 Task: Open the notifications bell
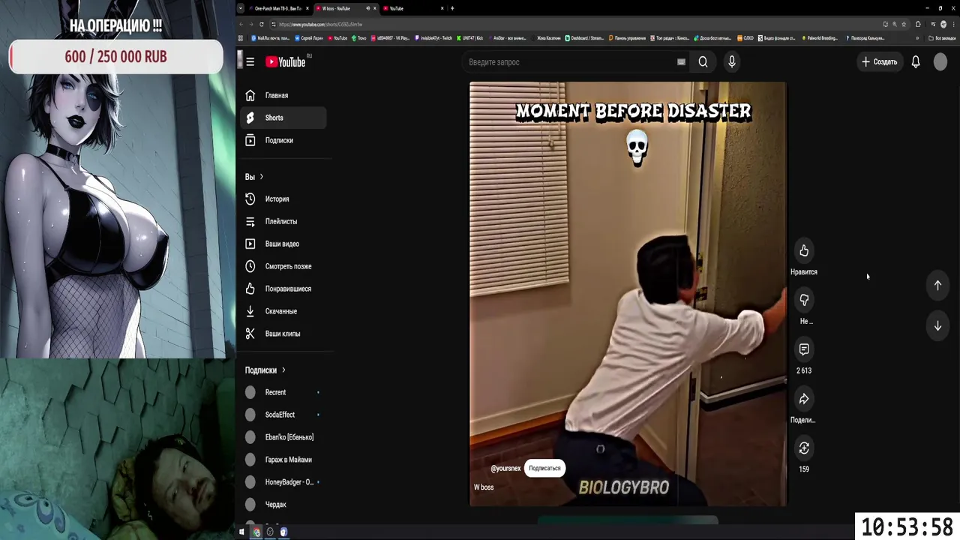pos(916,62)
